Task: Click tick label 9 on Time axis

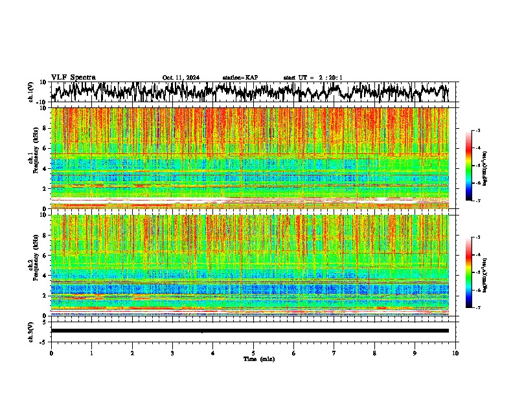Action: click(x=415, y=353)
